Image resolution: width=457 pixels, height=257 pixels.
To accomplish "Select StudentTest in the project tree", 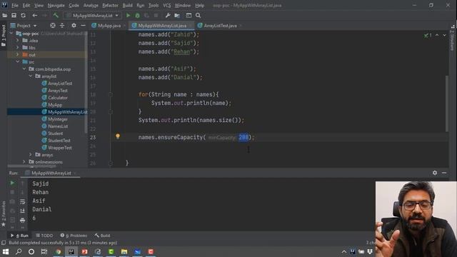I will point(59,141).
